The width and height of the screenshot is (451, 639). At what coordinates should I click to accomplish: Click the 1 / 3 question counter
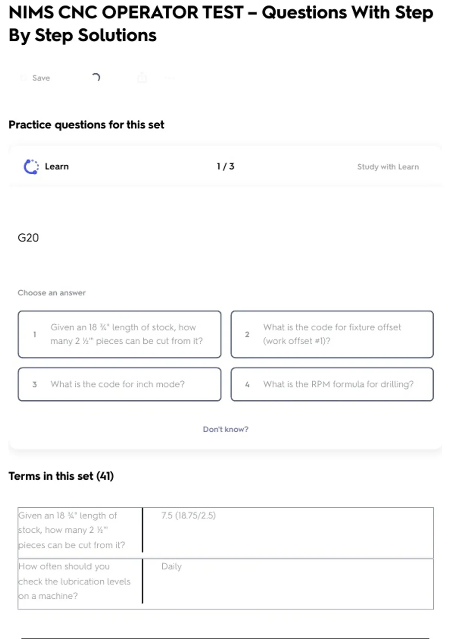225,167
